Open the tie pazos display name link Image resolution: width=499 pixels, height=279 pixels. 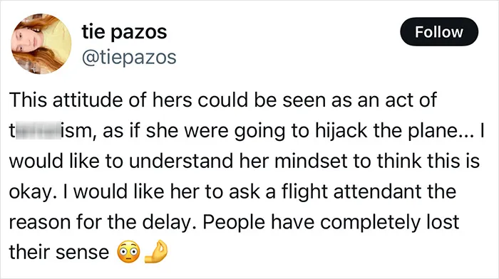124,32
